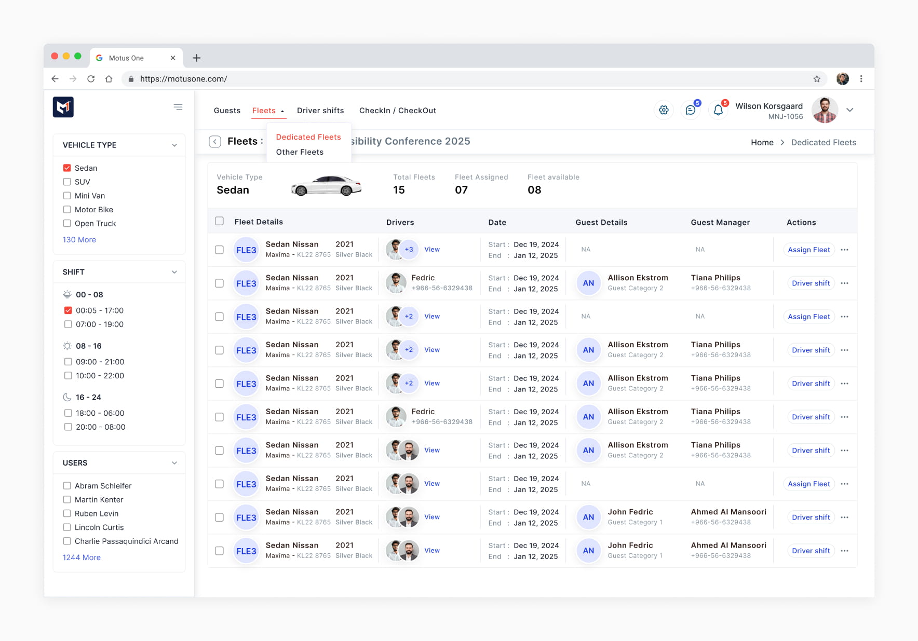Select Other Fleets from the menu
Image resolution: width=918 pixels, height=641 pixels.
click(300, 152)
